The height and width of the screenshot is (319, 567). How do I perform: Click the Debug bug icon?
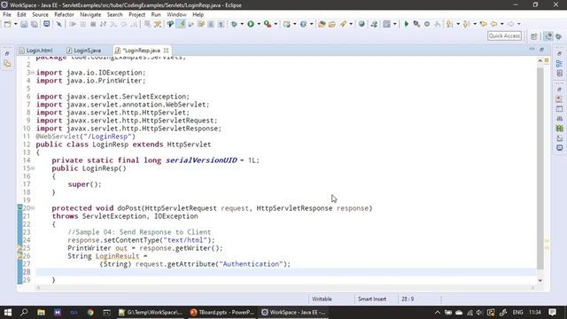(x=234, y=24)
